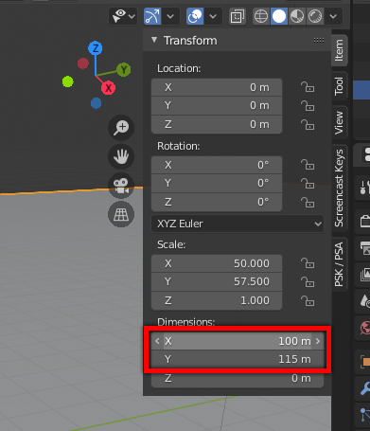Click the Dimensions X field showing 100 m
370x431 pixels.
click(238, 341)
